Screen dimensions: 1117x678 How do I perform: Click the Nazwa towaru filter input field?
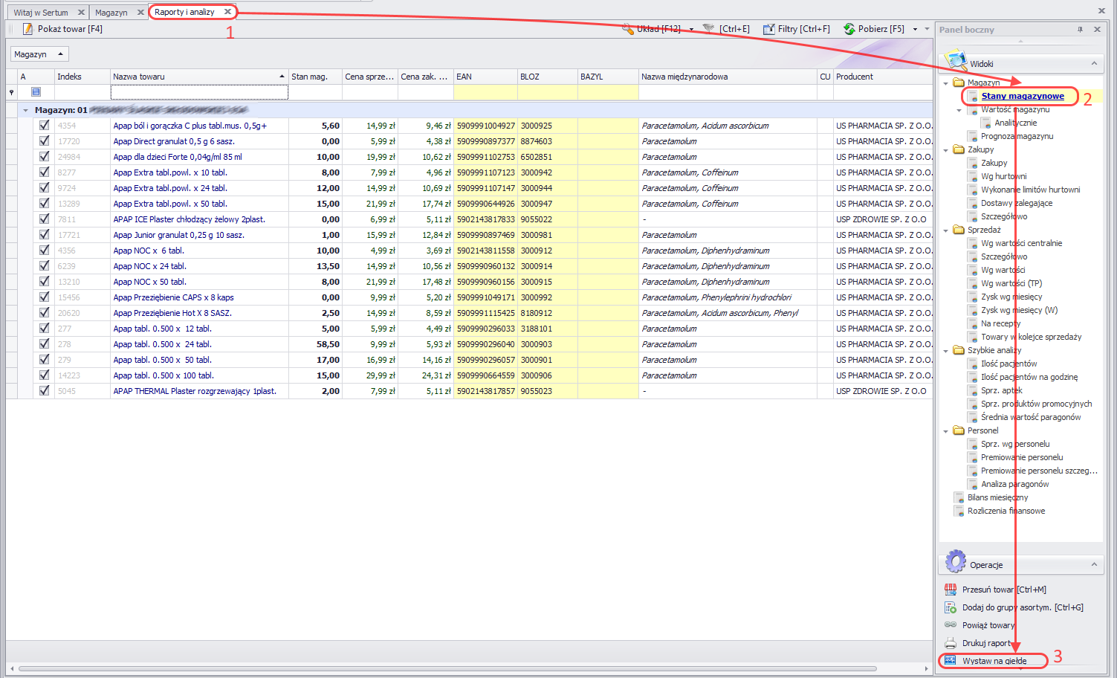pos(198,92)
